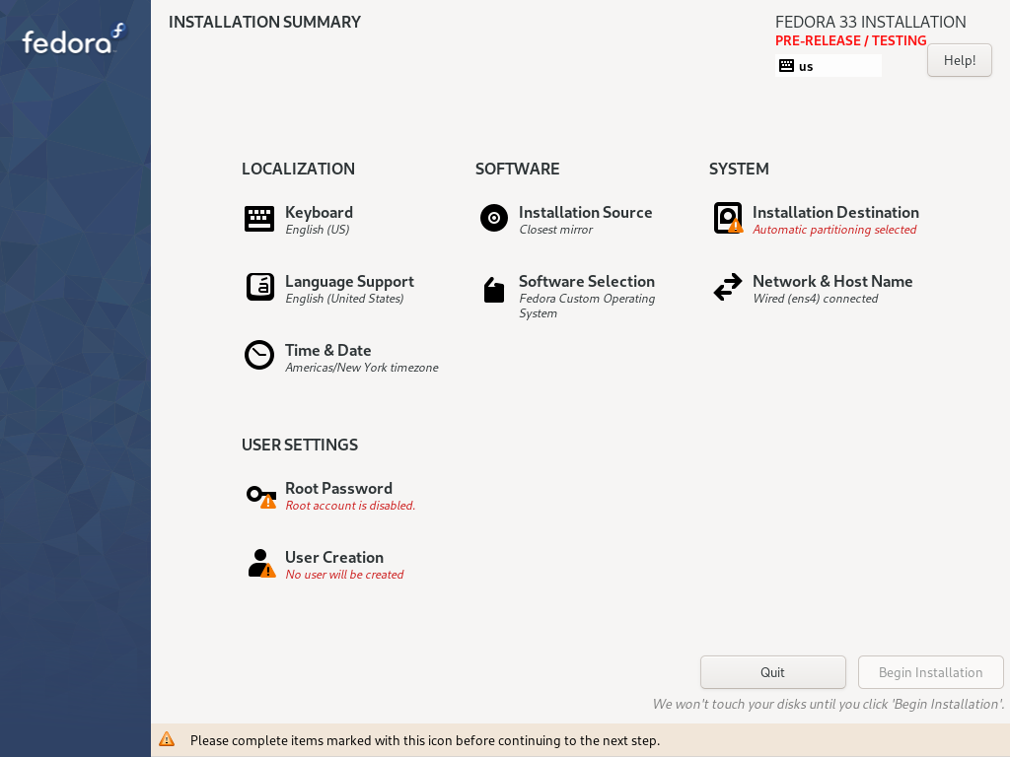The width and height of the screenshot is (1010, 757).
Task: Click the Installation Source disc icon
Action: [x=494, y=218]
